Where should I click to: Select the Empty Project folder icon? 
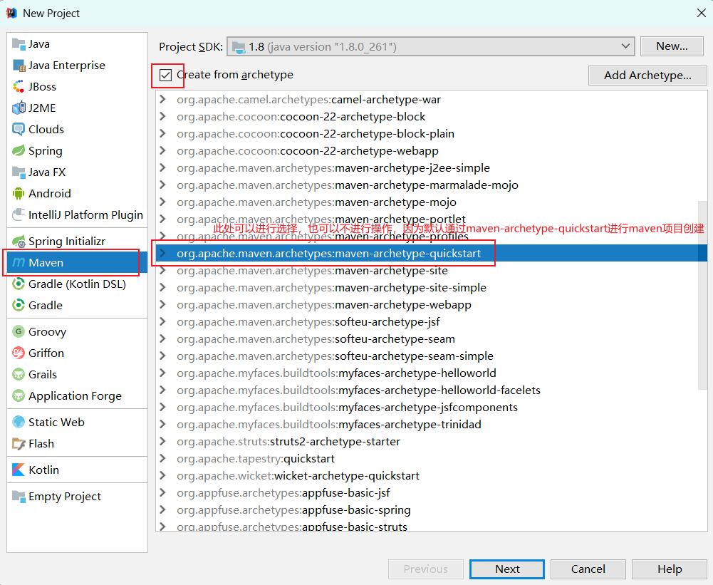(x=19, y=497)
